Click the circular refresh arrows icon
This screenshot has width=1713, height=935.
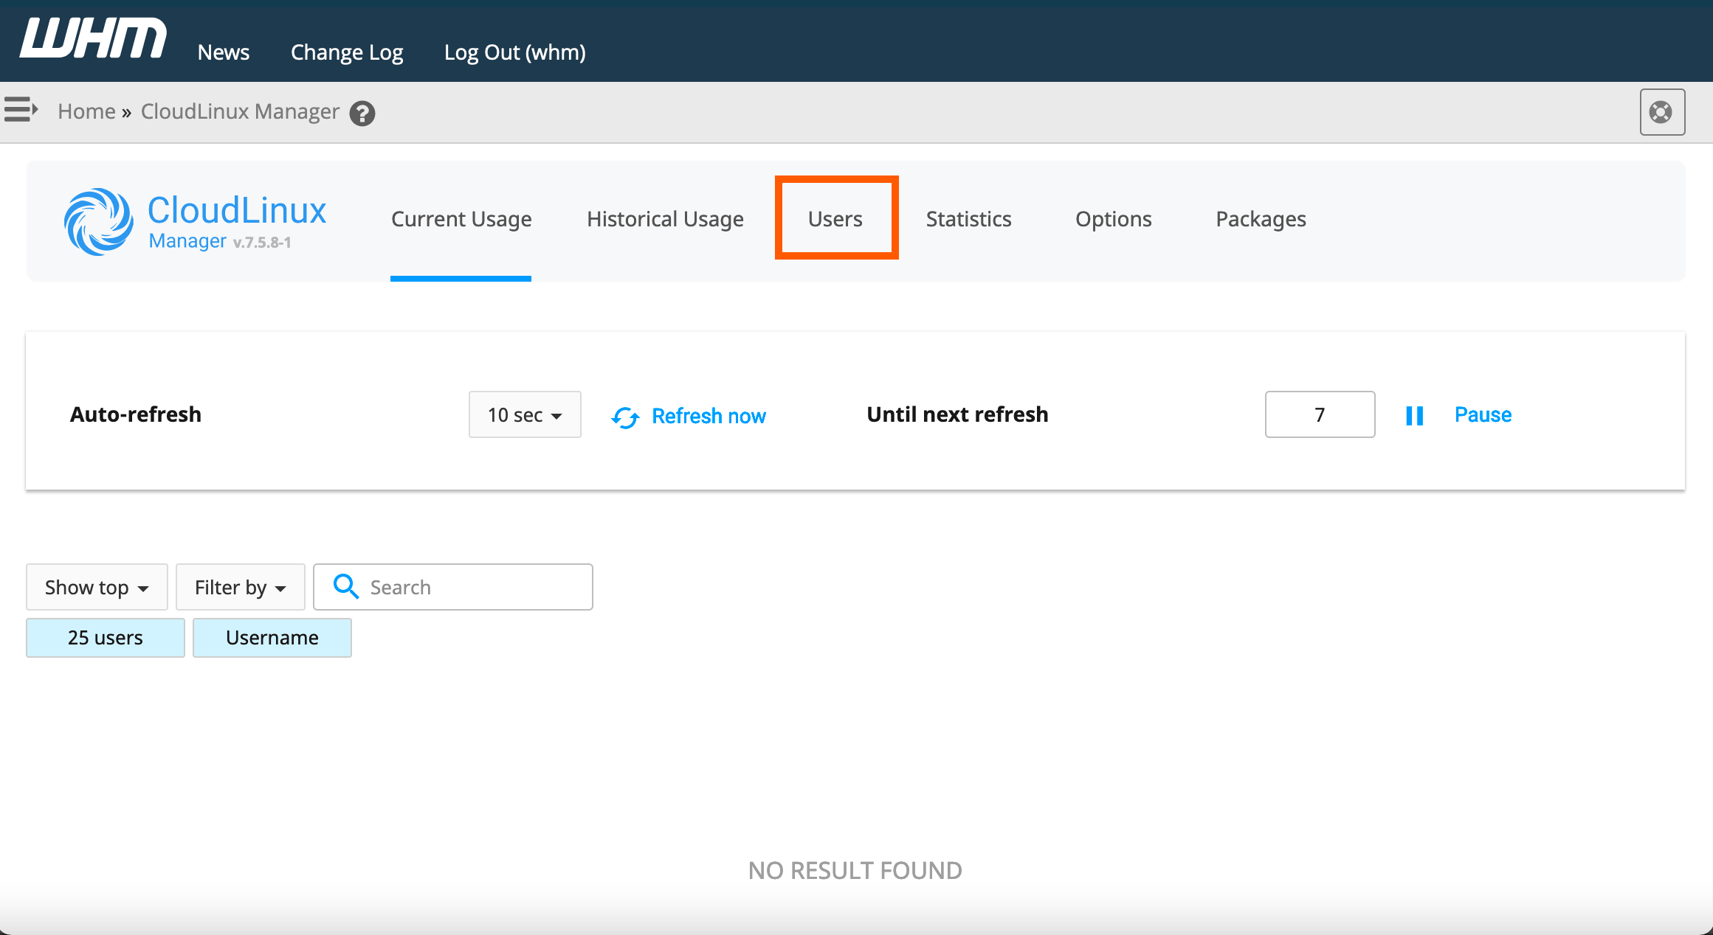click(x=625, y=417)
